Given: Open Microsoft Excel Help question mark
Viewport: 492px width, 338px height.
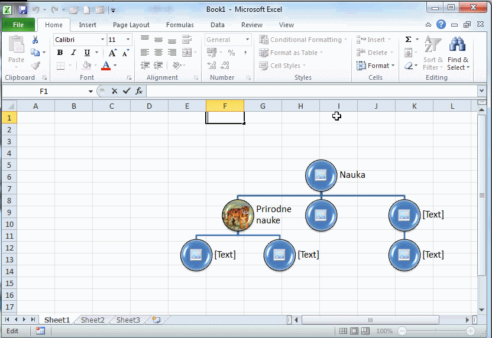Looking at the screenshot, I should (441, 25).
